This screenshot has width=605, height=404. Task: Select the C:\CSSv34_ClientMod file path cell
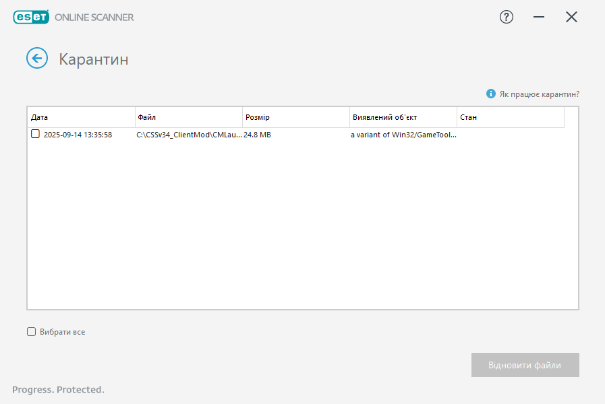(x=189, y=135)
